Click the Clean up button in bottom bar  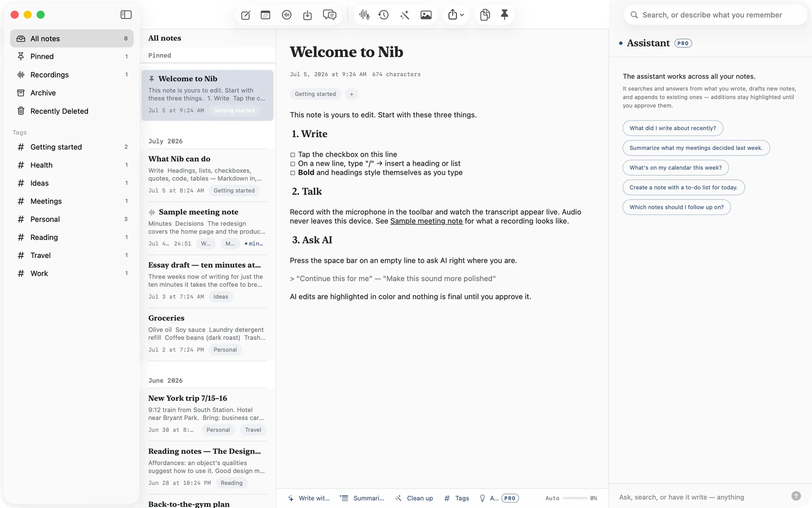[414, 498]
